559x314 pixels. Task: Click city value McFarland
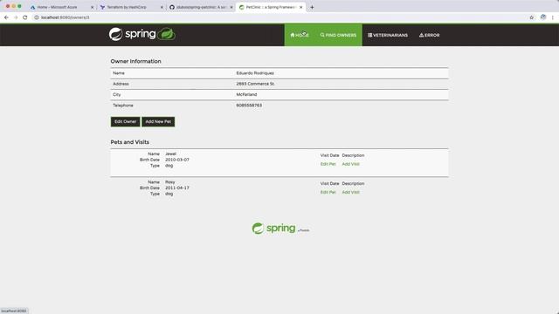pyautogui.click(x=246, y=94)
